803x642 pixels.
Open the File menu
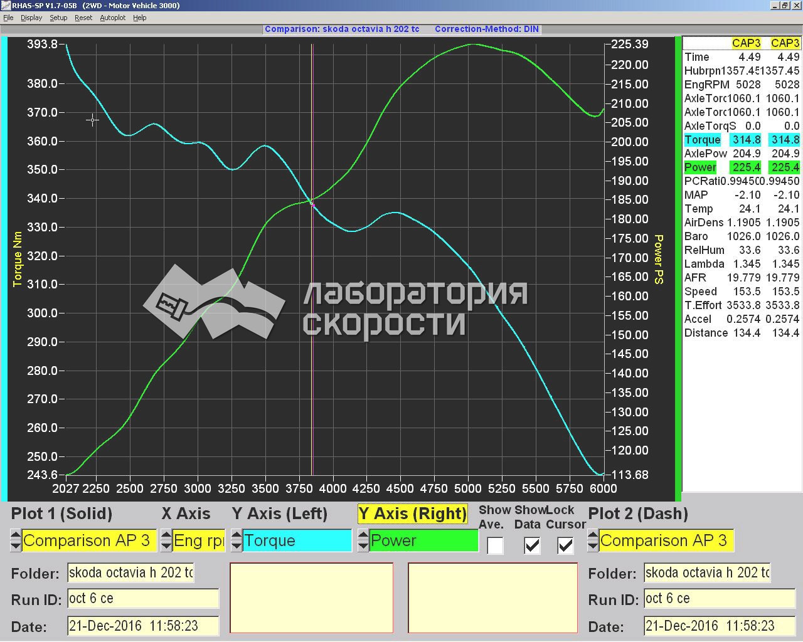pyautogui.click(x=8, y=18)
